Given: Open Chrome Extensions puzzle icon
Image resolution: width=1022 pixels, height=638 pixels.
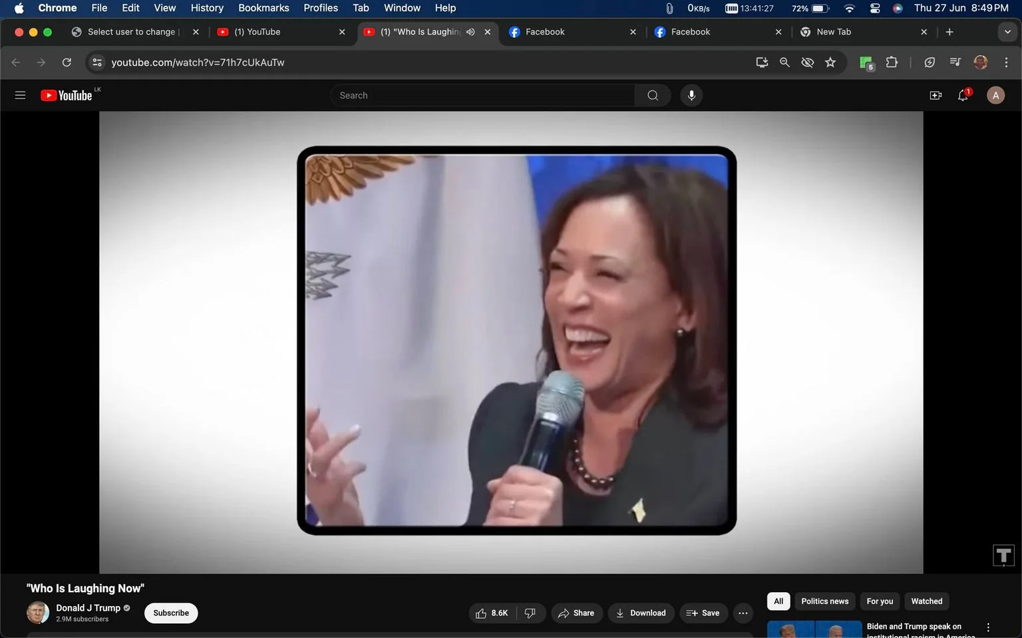Looking at the screenshot, I should pyautogui.click(x=892, y=62).
